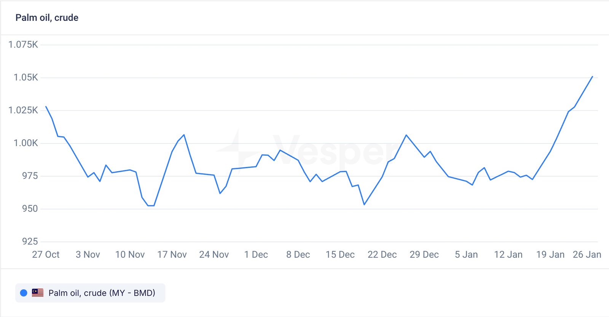Click the 17 Nov axis label

point(172,254)
